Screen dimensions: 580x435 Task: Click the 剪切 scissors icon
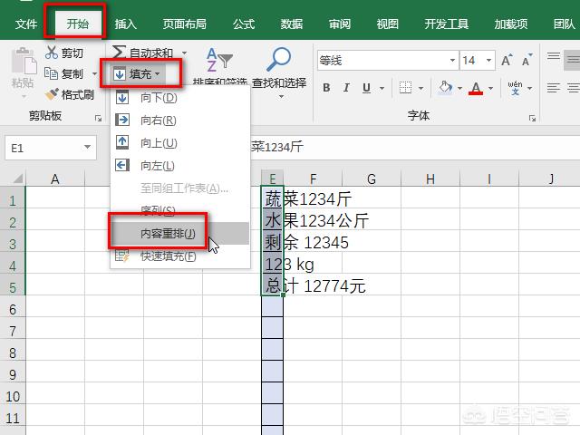(52, 53)
